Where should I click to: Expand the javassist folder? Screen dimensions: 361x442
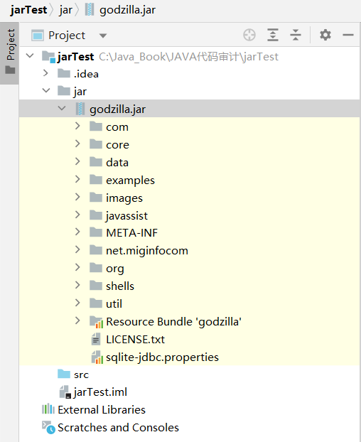pos(77,215)
